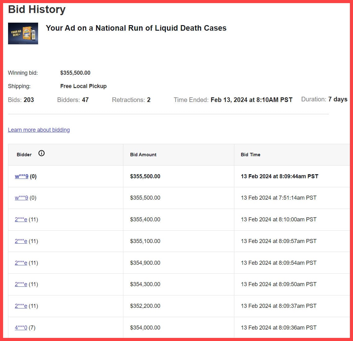Image resolution: width=353 pixels, height=341 pixels.
Task: View bidder 2***e for the $354,900.00 bid
Action: (x=21, y=263)
